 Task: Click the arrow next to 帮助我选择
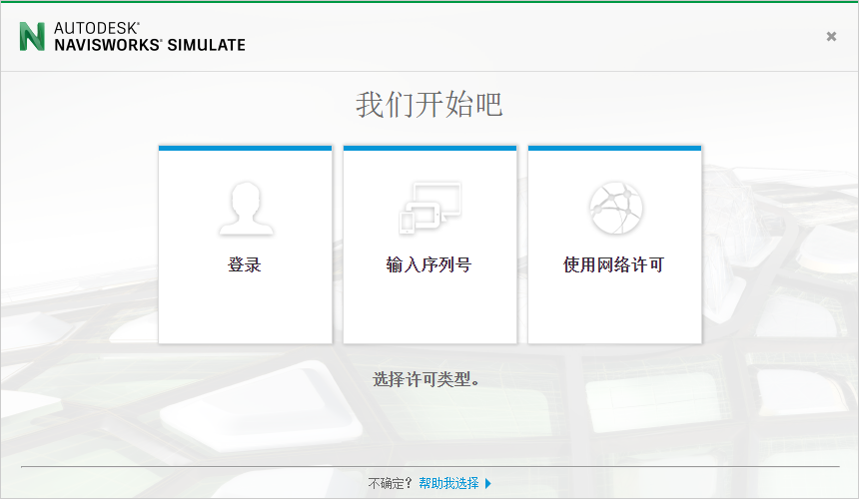click(488, 483)
